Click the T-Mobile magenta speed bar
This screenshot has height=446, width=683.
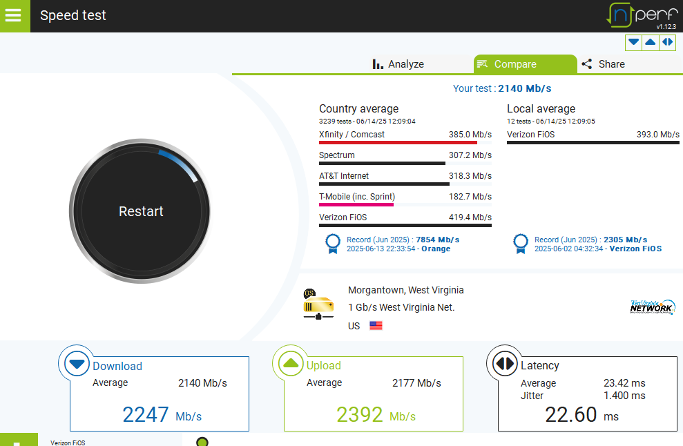pyautogui.click(x=356, y=204)
